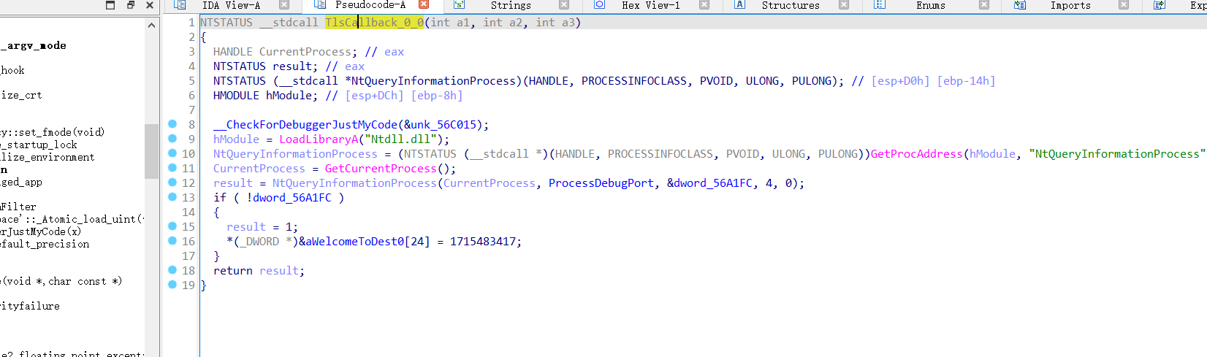Viewport: 1207px width, 357px height.
Task: Toggle breakpoint dot on line 12
Action: [172, 183]
